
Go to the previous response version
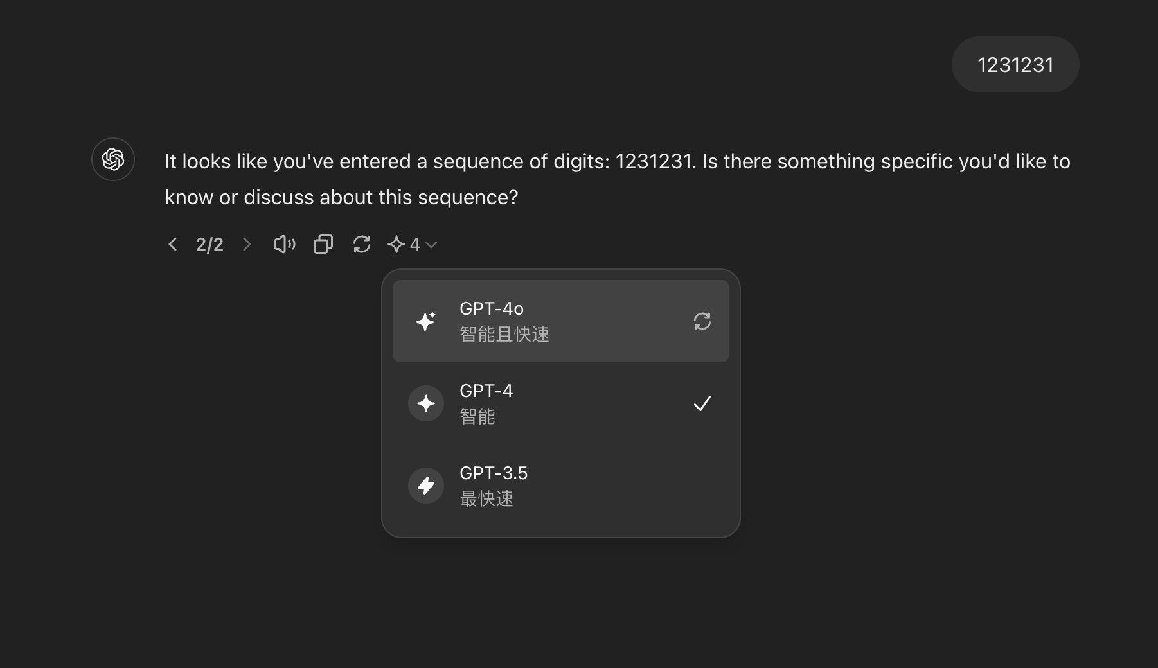(172, 244)
